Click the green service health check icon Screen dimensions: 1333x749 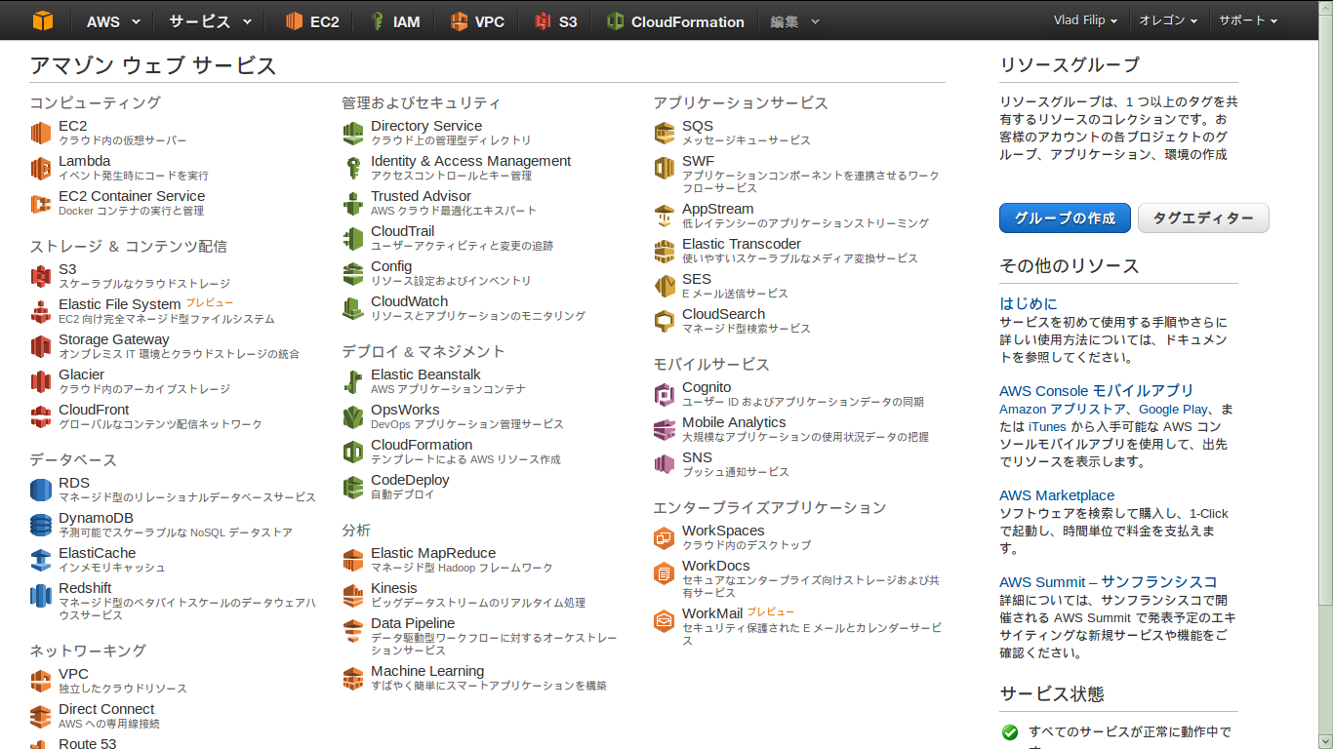pyautogui.click(x=1010, y=732)
